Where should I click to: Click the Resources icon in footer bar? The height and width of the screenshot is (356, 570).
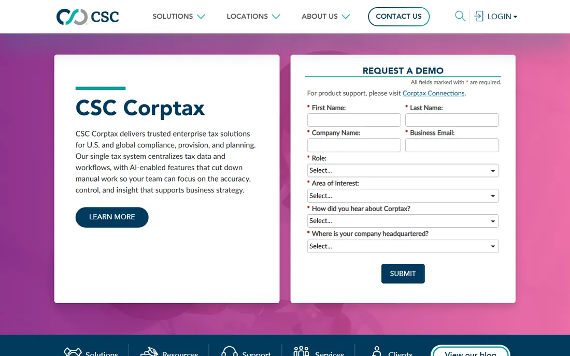click(149, 352)
